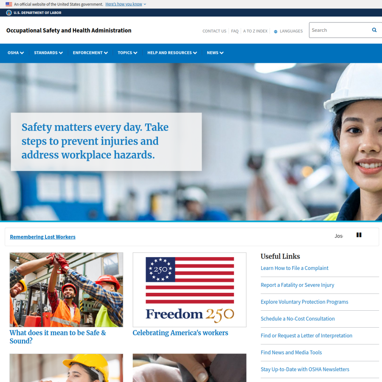Screen dimensions: 382x382
Task: Click the "Useful Links" heading
Action: coord(280,256)
